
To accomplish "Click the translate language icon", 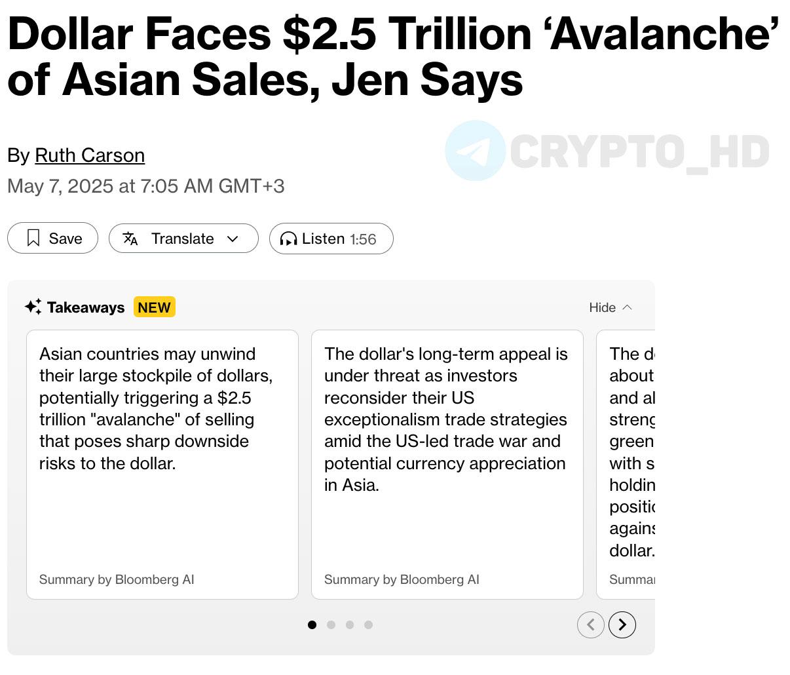I will click(x=130, y=239).
